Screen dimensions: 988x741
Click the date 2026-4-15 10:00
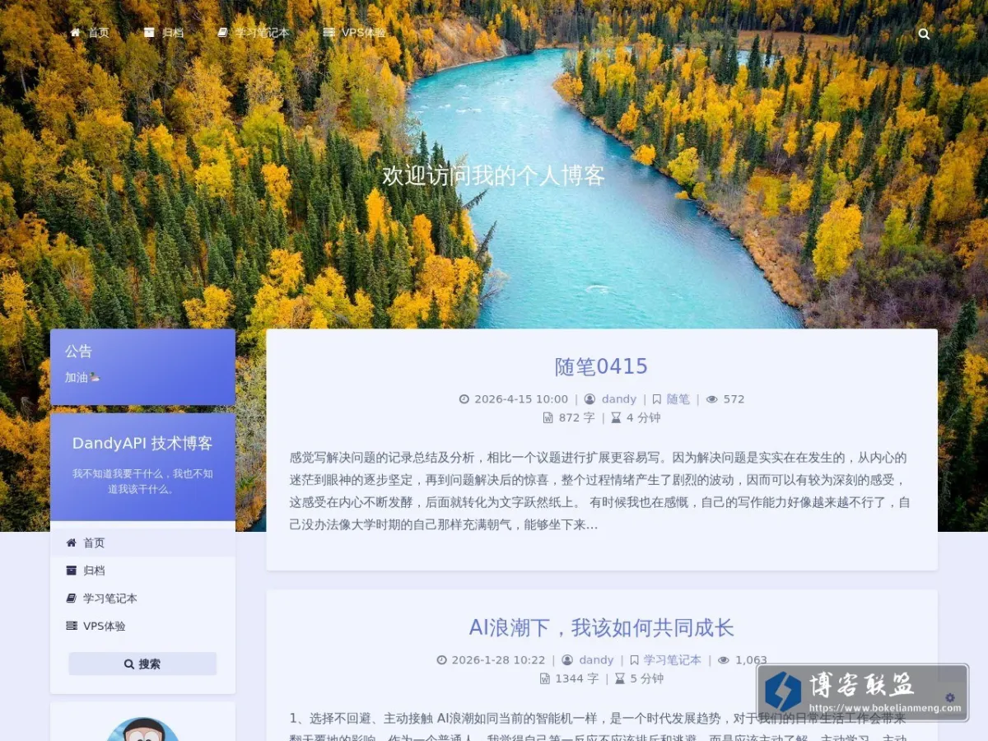pyautogui.click(x=520, y=399)
